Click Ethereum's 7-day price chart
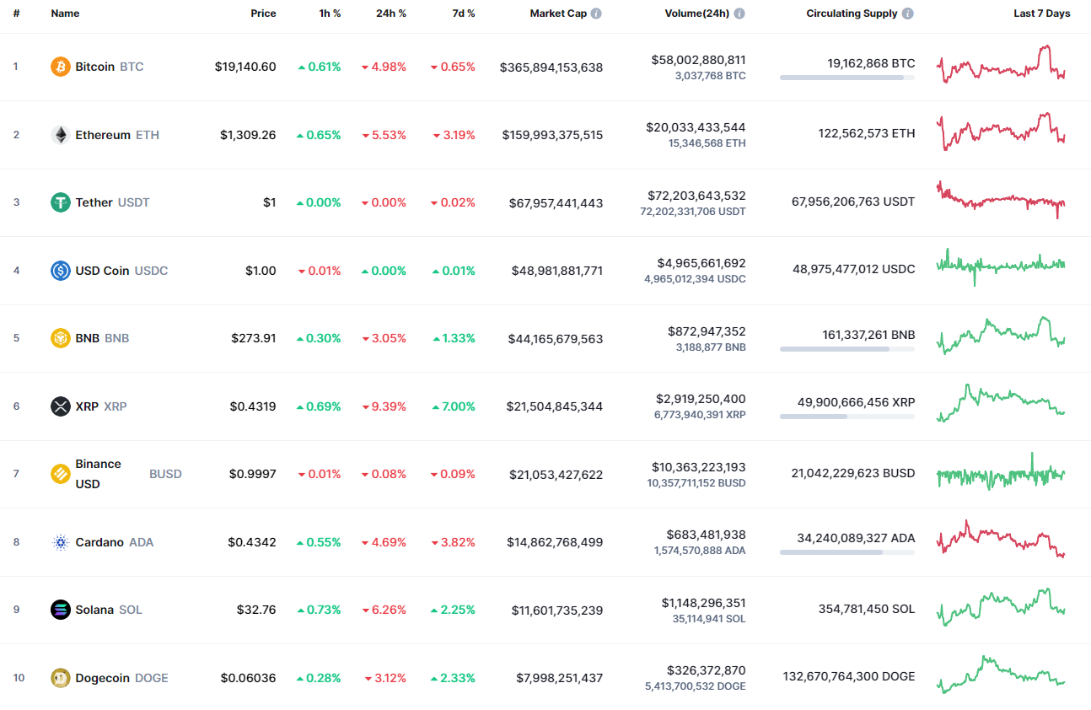1091x710 pixels. (x=1001, y=132)
